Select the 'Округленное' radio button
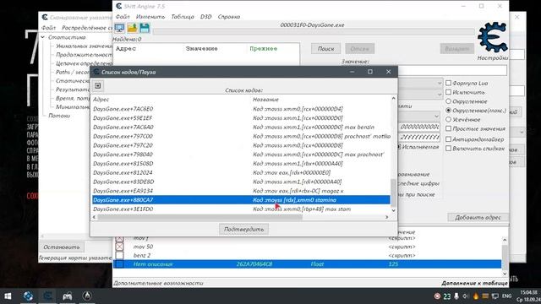This screenshot has width=541, height=304. [448, 101]
